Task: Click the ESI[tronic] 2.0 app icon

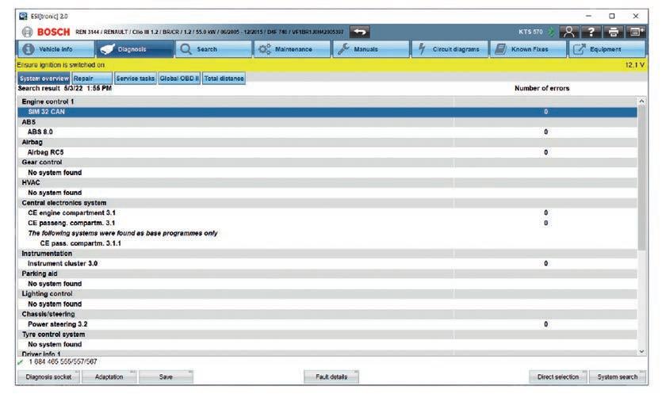Action: [x=23, y=16]
